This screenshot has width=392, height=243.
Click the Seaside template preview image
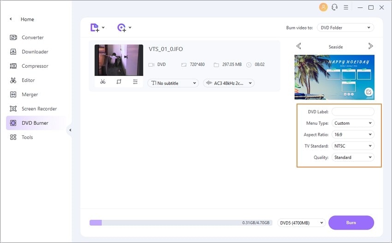click(334, 77)
